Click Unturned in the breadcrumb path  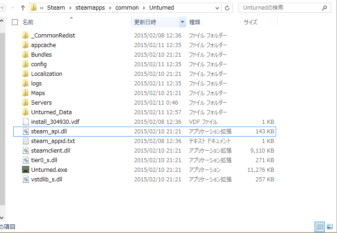(x=162, y=8)
